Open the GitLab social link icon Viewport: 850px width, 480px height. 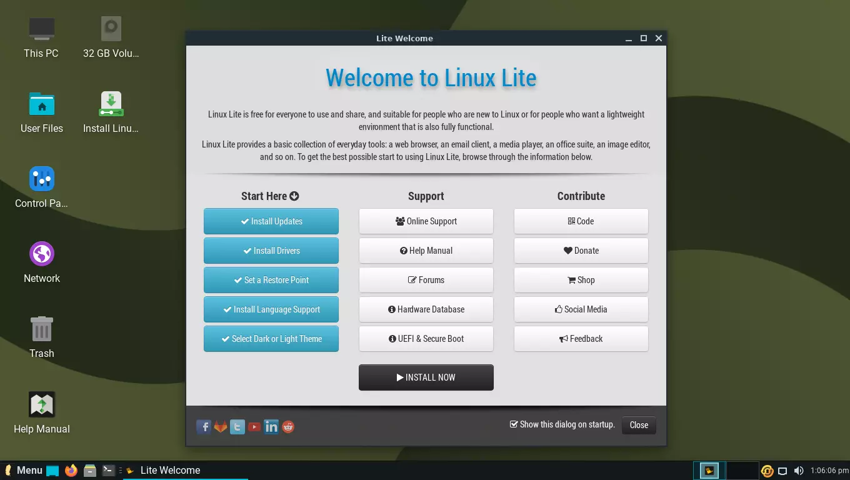pos(221,427)
